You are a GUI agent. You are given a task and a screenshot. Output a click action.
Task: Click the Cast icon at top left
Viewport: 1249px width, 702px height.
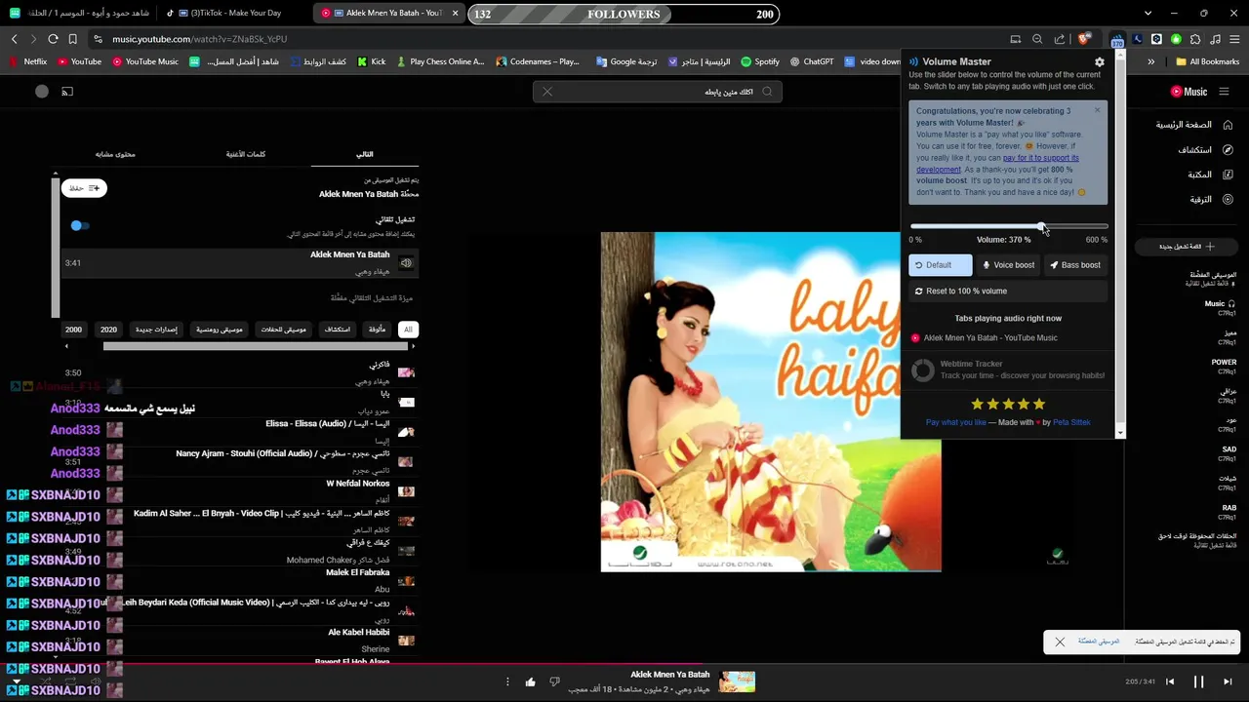pos(67,92)
